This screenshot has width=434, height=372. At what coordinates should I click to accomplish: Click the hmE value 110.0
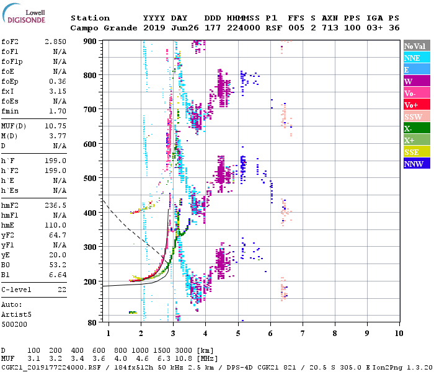pos(55,225)
